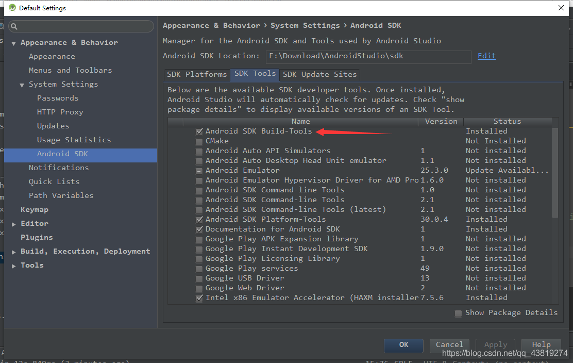Image resolution: width=573 pixels, height=363 pixels.
Task: Sort table by Status column header
Action: point(508,121)
